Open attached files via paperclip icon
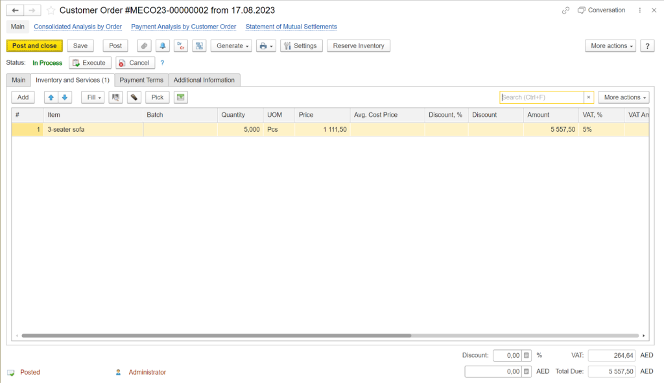The width and height of the screenshot is (664, 383). point(144,46)
